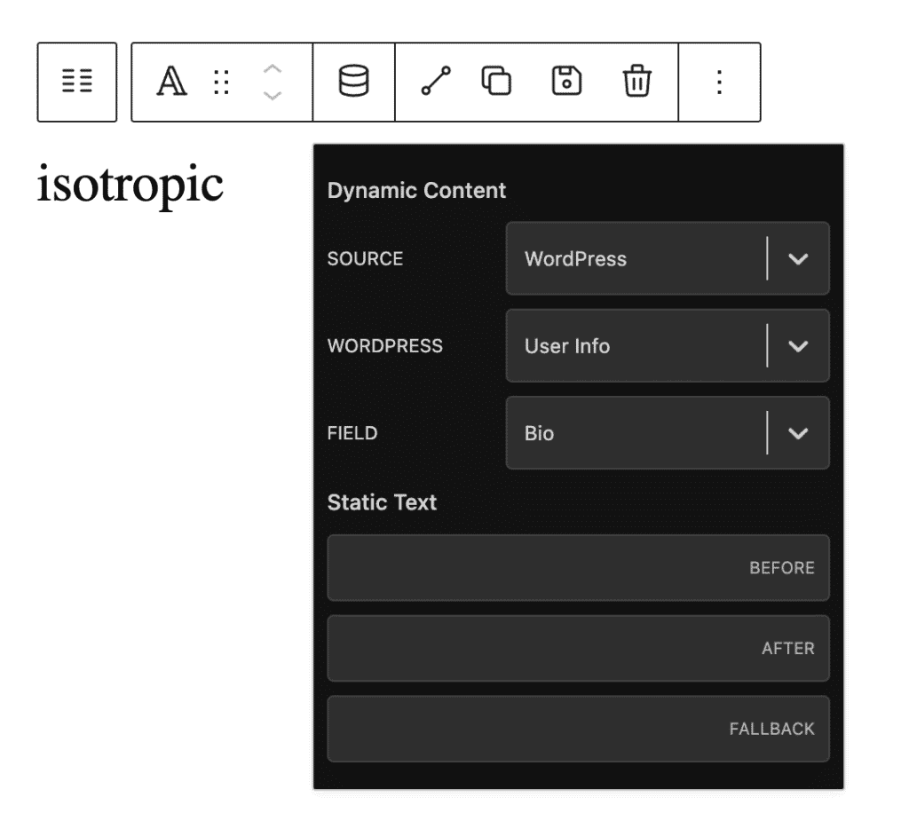
Task: Click the container block icon with lines
Action: coord(77,82)
